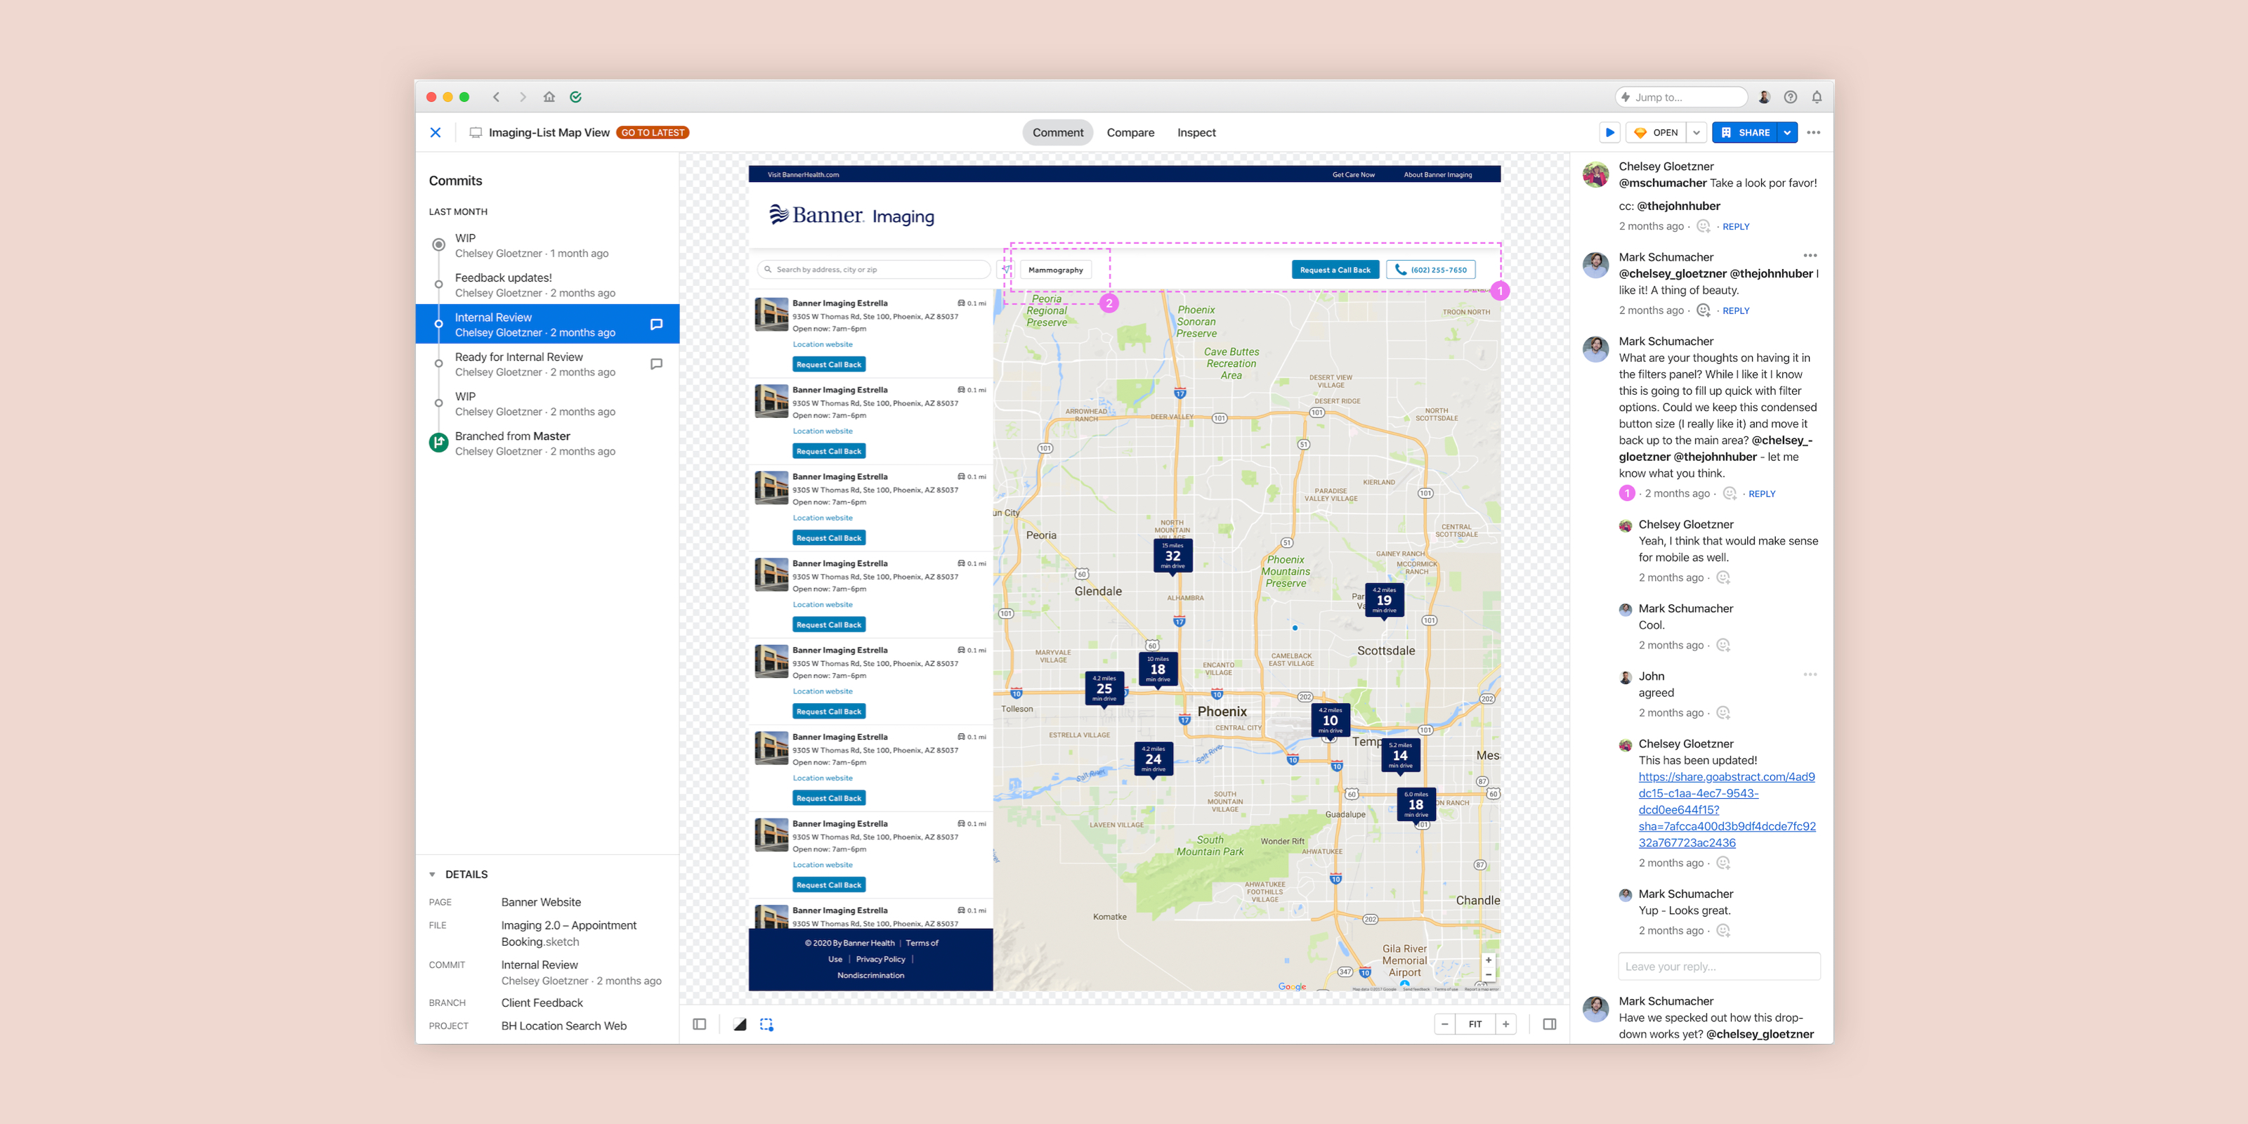Screen dimensions: 2248x1124
Task: Open options ellipsis on Mark's 'thing of beauty' comment
Action: [x=1810, y=256]
